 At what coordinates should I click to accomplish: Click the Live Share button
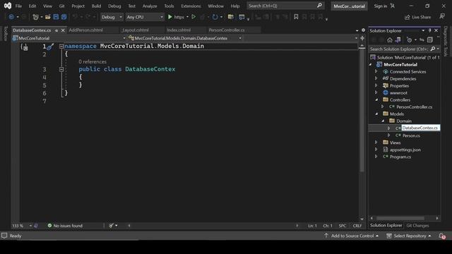click(x=417, y=17)
